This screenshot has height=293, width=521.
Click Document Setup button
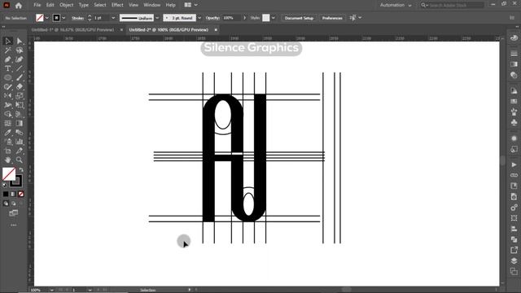pyautogui.click(x=299, y=18)
